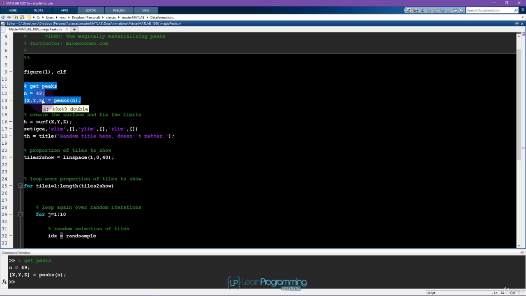
Task: Click line number 21 in the gutter
Action: (x=5, y=157)
